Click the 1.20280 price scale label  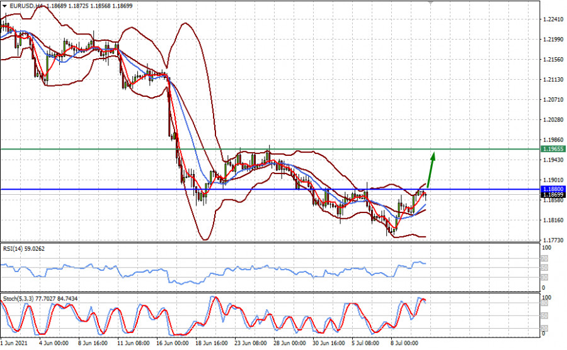[554, 120]
